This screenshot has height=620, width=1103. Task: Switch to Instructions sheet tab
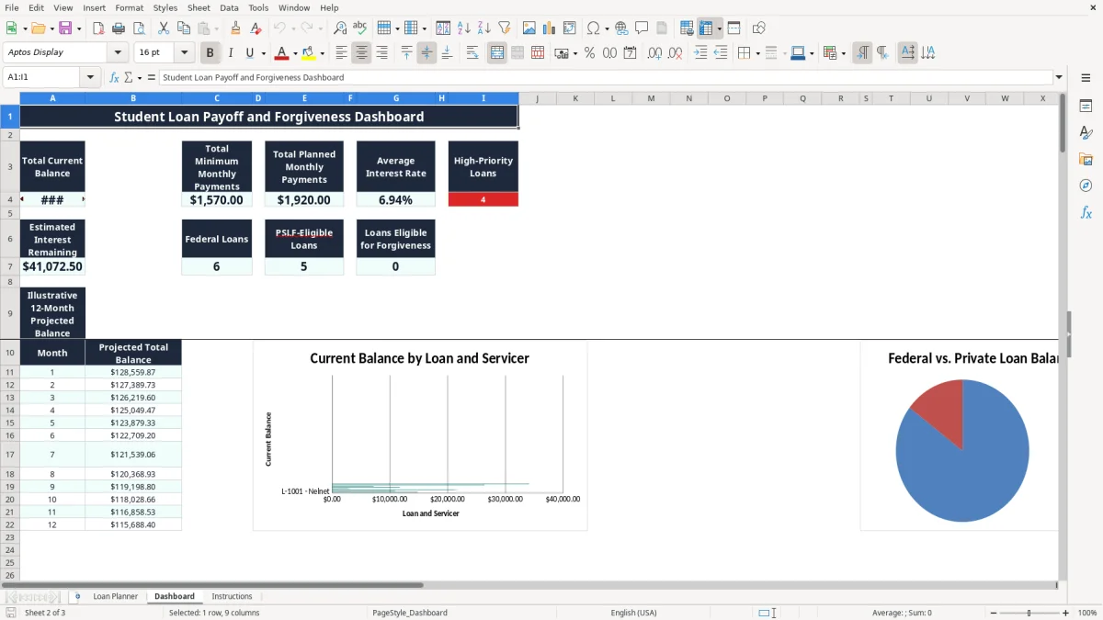pyautogui.click(x=232, y=596)
